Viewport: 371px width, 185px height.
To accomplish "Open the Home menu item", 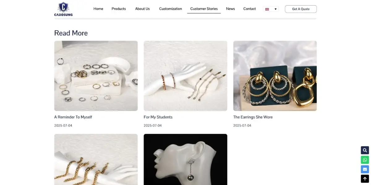I will click(x=98, y=9).
